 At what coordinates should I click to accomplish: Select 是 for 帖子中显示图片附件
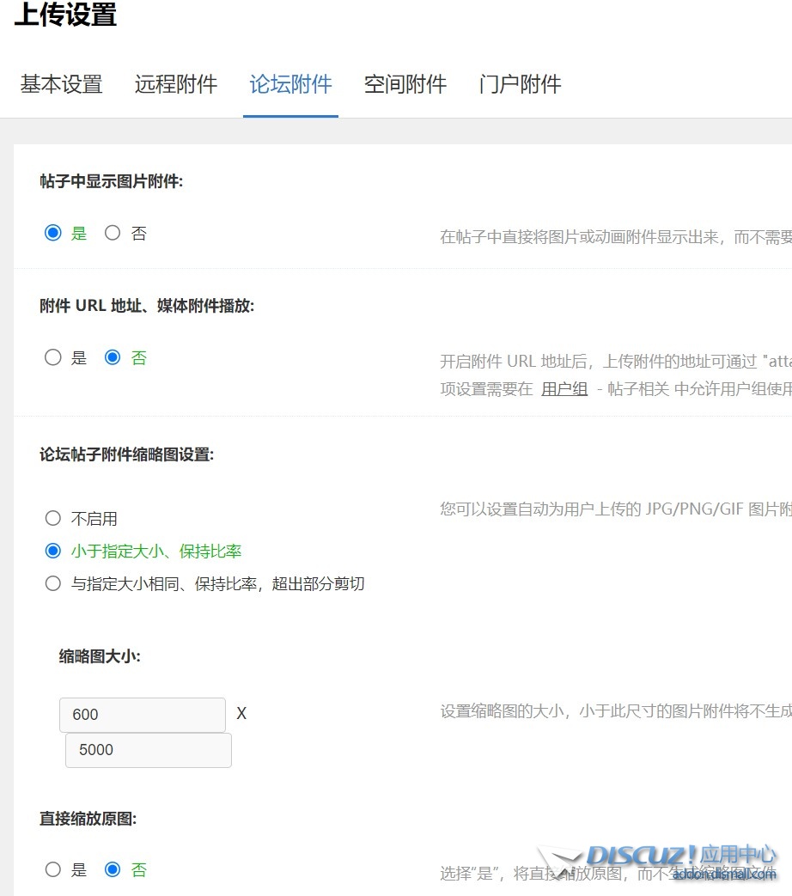pyautogui.click(x=53, y=233)
